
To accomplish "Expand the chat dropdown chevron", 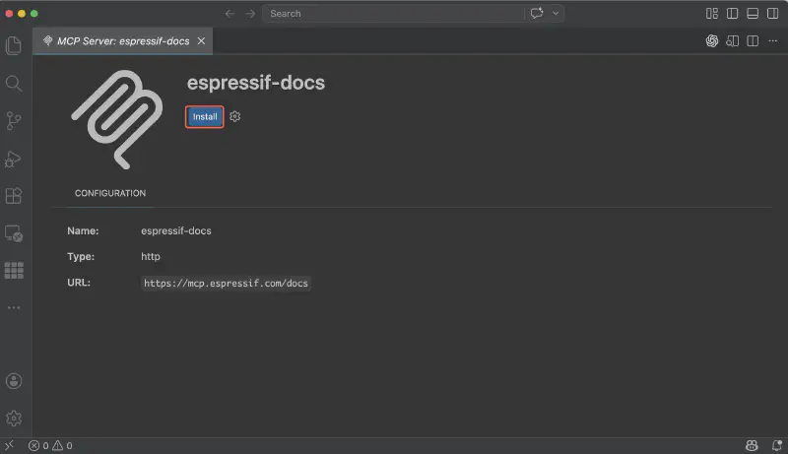I will 556,14.
